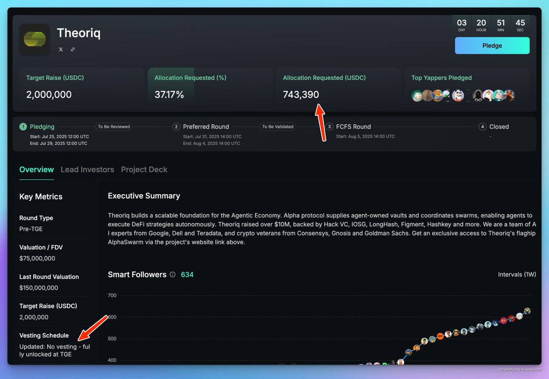Screen dimensions: 549x379
Task: Click the Theoriq striped logo
Action: (x=34, y=39)
